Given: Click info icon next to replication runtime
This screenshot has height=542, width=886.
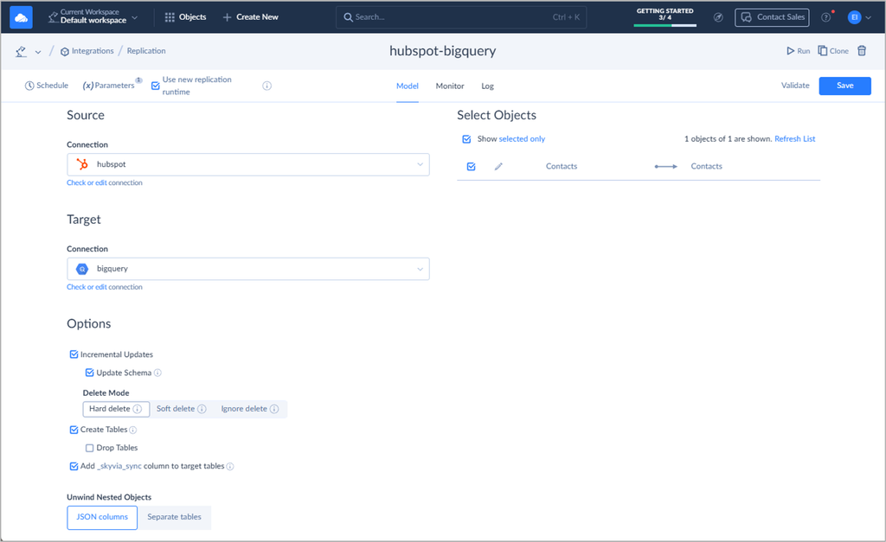Looking at the screenshot, I should (266, 86).
